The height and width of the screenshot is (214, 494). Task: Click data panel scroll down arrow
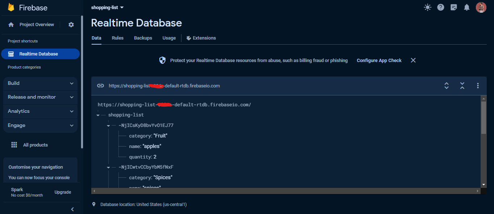point(483,185)
